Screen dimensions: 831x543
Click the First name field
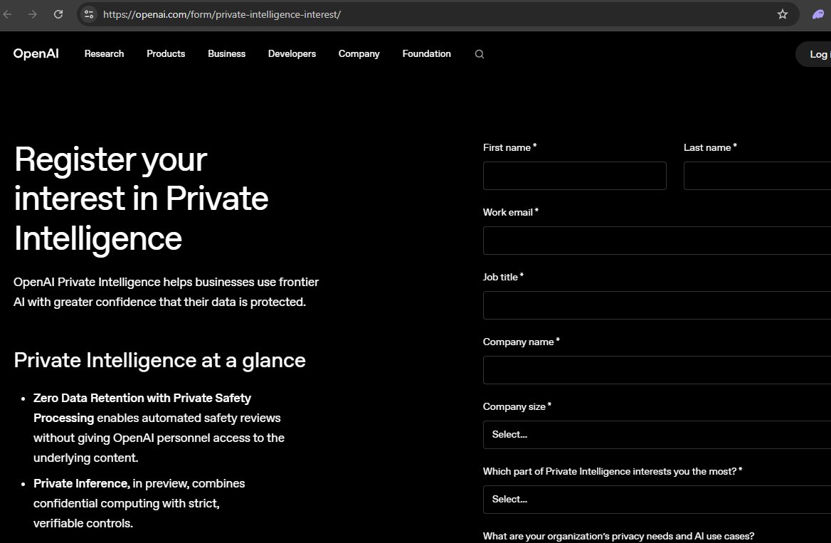pyautogui.click(x=574, y=176)
